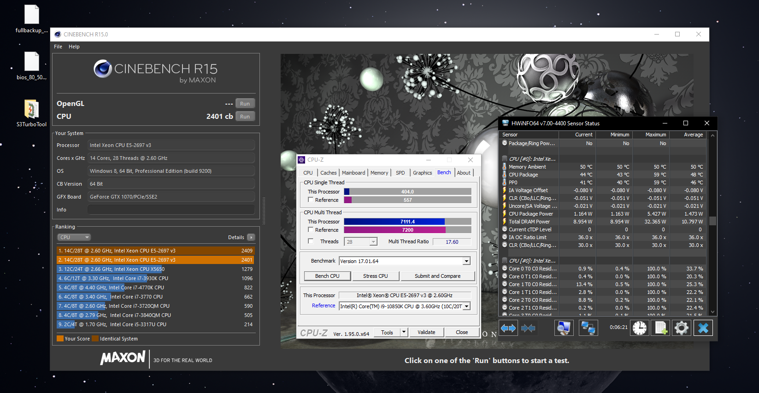759x393 pixels.
Task: Switch to Graphics tab in CPU-Z
Action: pos(423,173)
